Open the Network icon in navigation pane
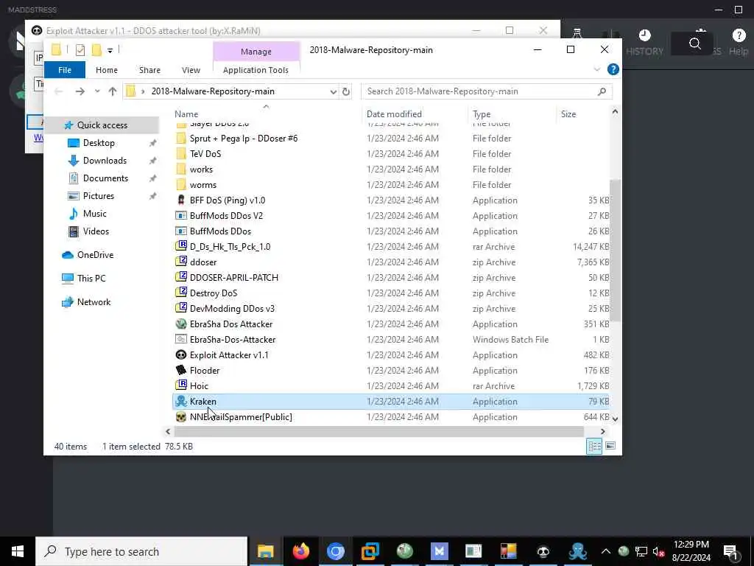 click(67, 301)
